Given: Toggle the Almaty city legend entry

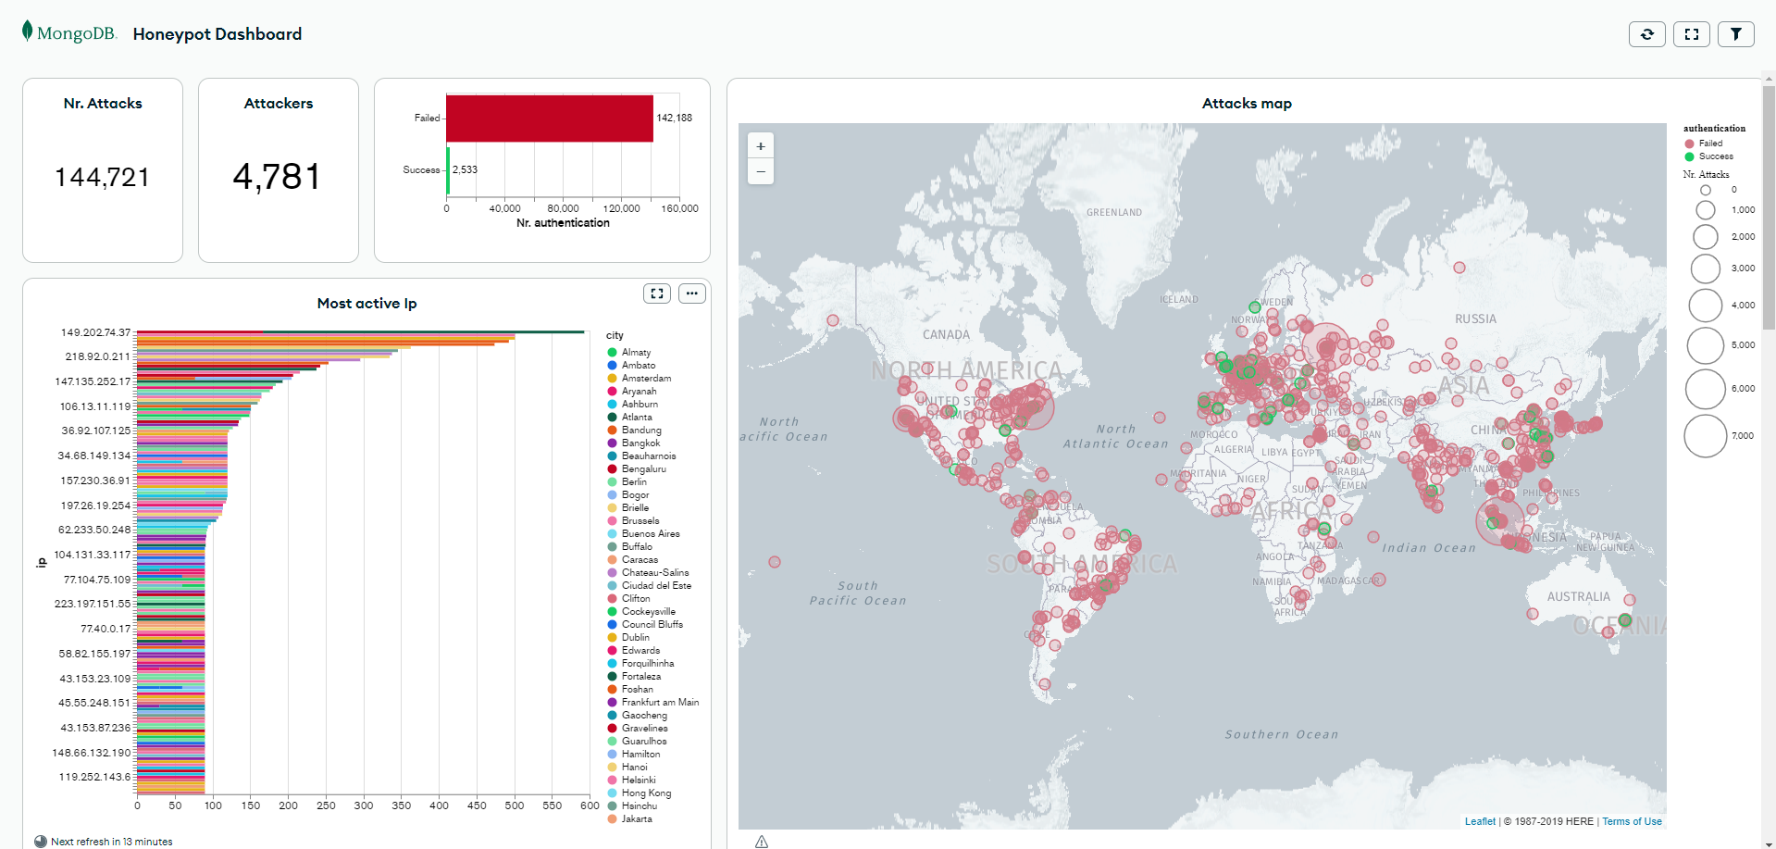Looking at the screenshot, I should pyautogui.click(x=636, y=352).
